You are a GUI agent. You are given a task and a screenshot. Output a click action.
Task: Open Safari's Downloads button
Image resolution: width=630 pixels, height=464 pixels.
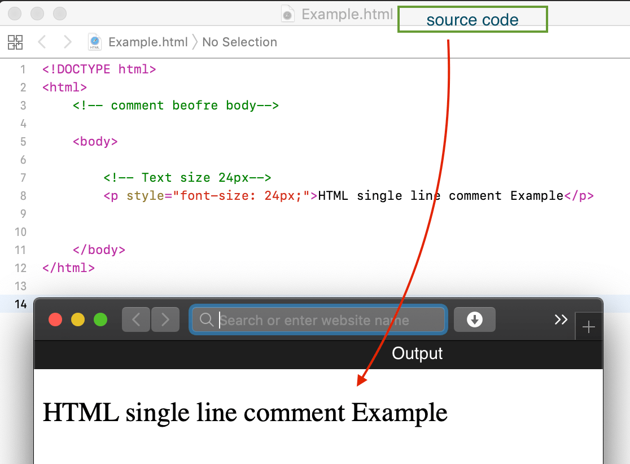(475, 319)
